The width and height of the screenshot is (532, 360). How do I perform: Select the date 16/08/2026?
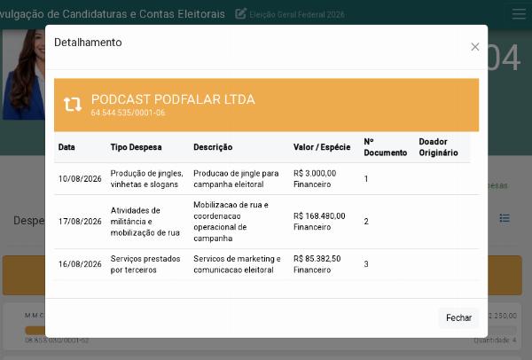80,264
